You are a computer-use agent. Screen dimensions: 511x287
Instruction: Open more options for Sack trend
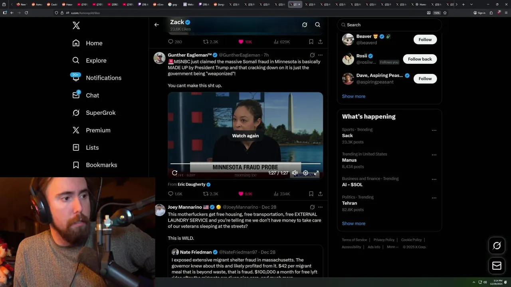(x=434, y=130)
